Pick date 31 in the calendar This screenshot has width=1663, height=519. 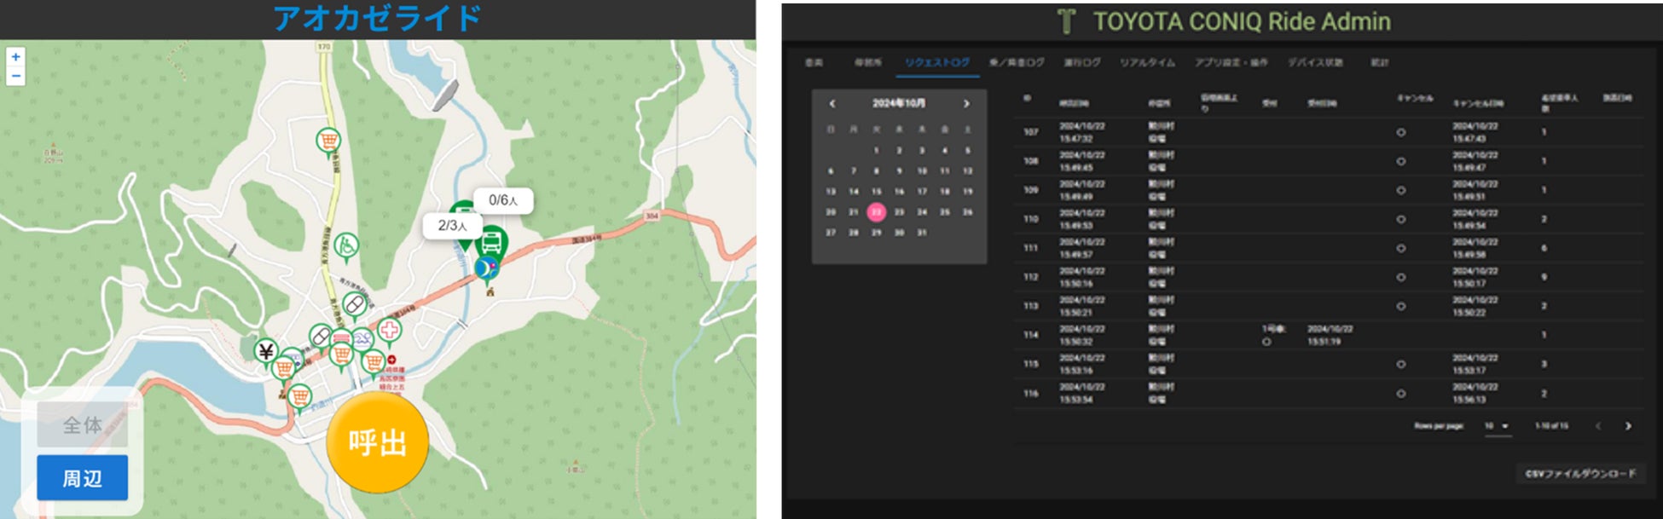[922, 233]
